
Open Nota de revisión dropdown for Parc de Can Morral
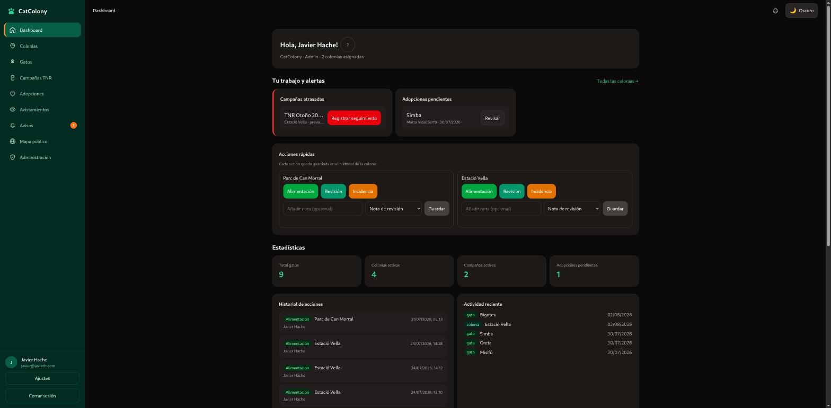(393, 209)
